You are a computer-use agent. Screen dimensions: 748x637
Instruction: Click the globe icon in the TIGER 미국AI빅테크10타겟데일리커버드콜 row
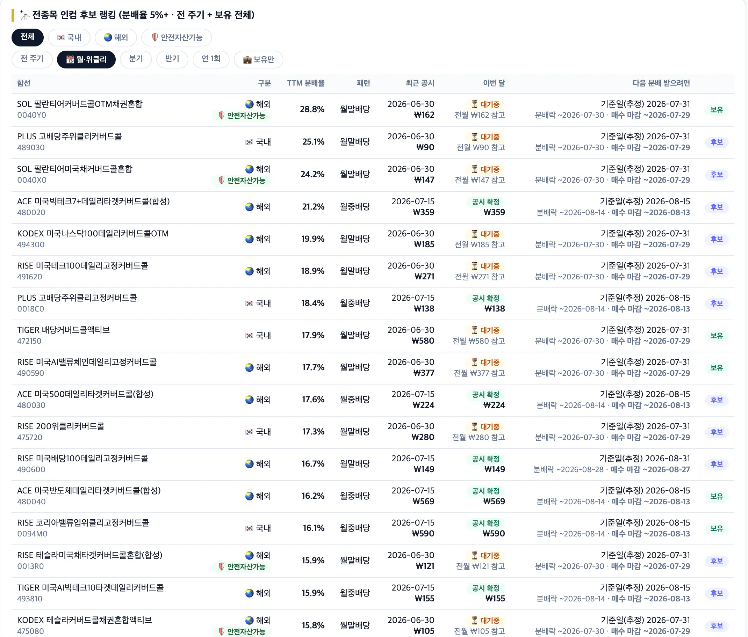[249, 593]
